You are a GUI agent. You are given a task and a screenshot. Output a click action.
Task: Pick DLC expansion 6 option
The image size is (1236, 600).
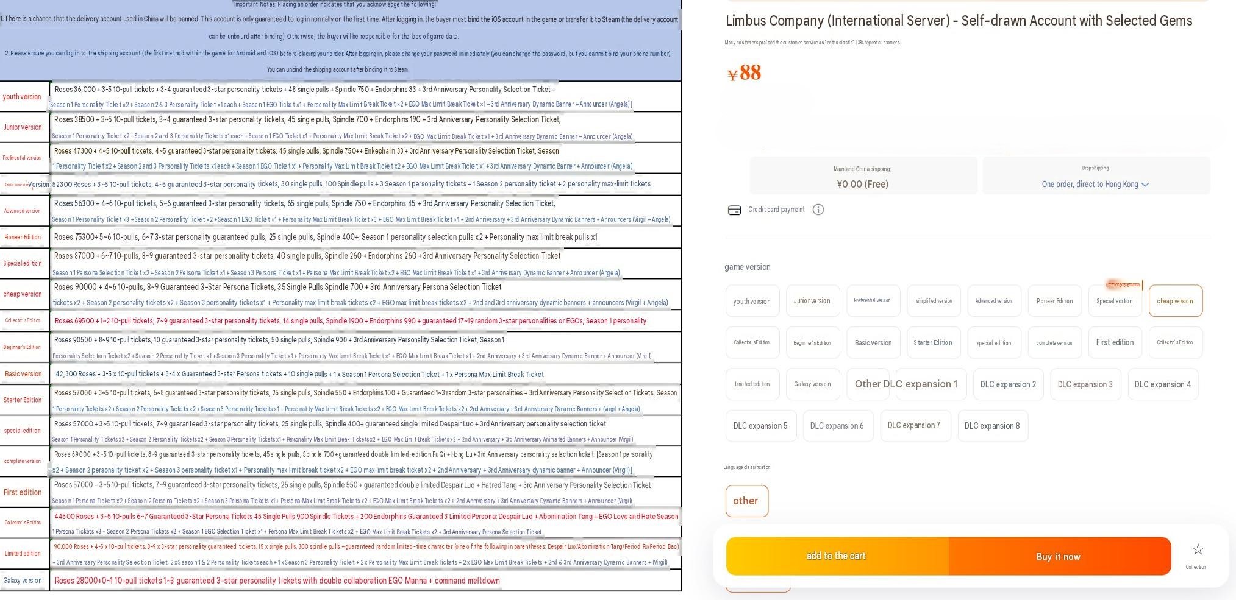[x=837, y=426]
